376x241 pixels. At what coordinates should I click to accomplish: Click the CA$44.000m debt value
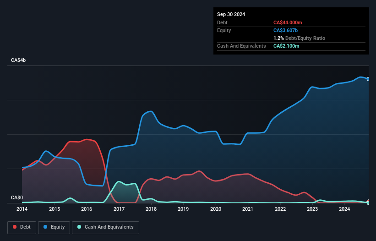(x=288, y=22)
